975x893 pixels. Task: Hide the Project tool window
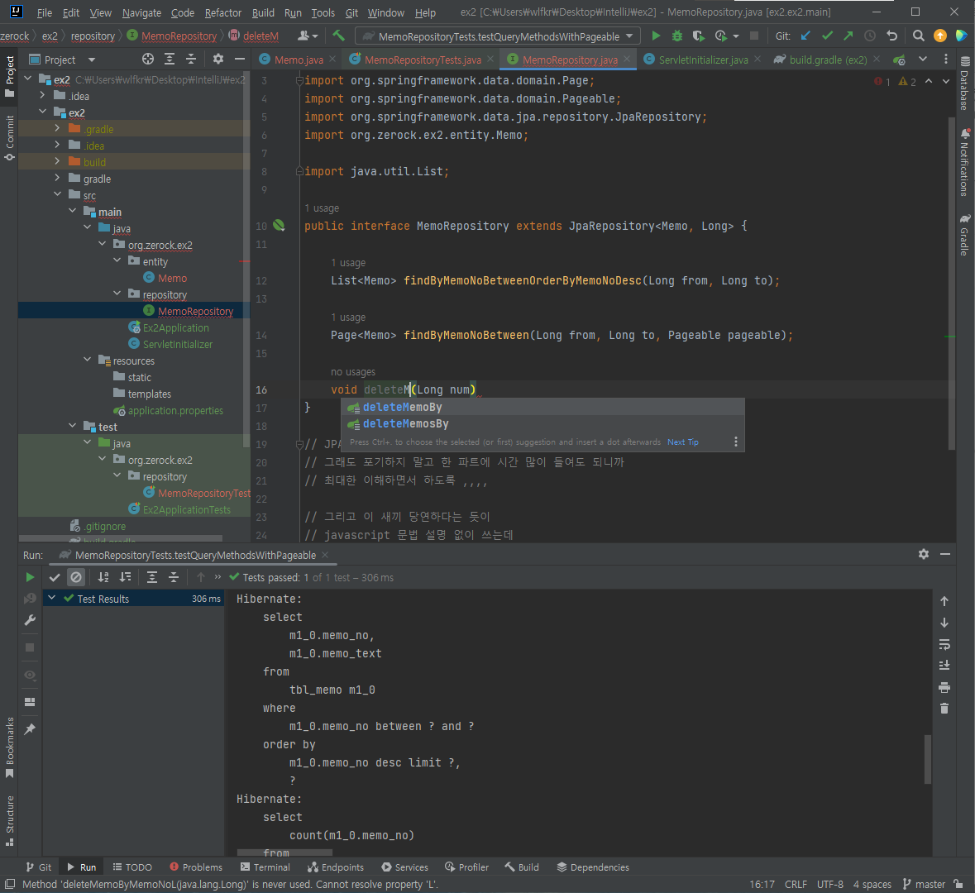tap(239, 59)
